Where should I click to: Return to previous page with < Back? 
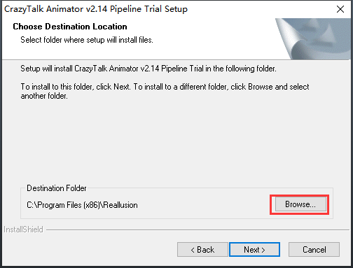click(202, 250)
